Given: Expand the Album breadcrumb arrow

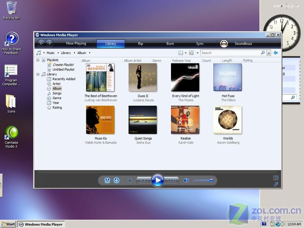Looking at the screenshot, I should click(74, 53).
